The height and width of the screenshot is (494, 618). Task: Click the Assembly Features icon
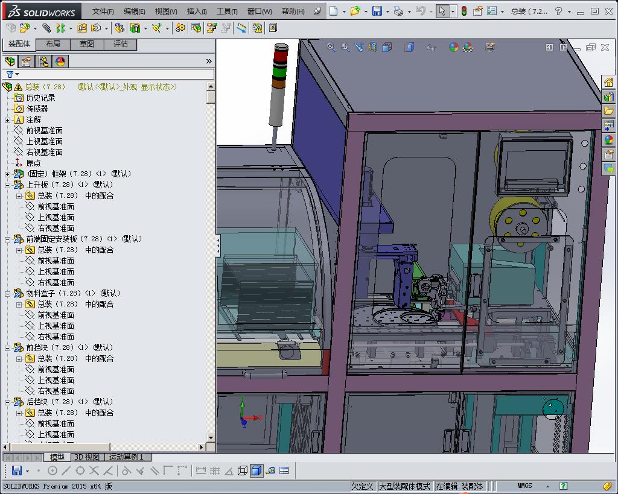[136, 28]
